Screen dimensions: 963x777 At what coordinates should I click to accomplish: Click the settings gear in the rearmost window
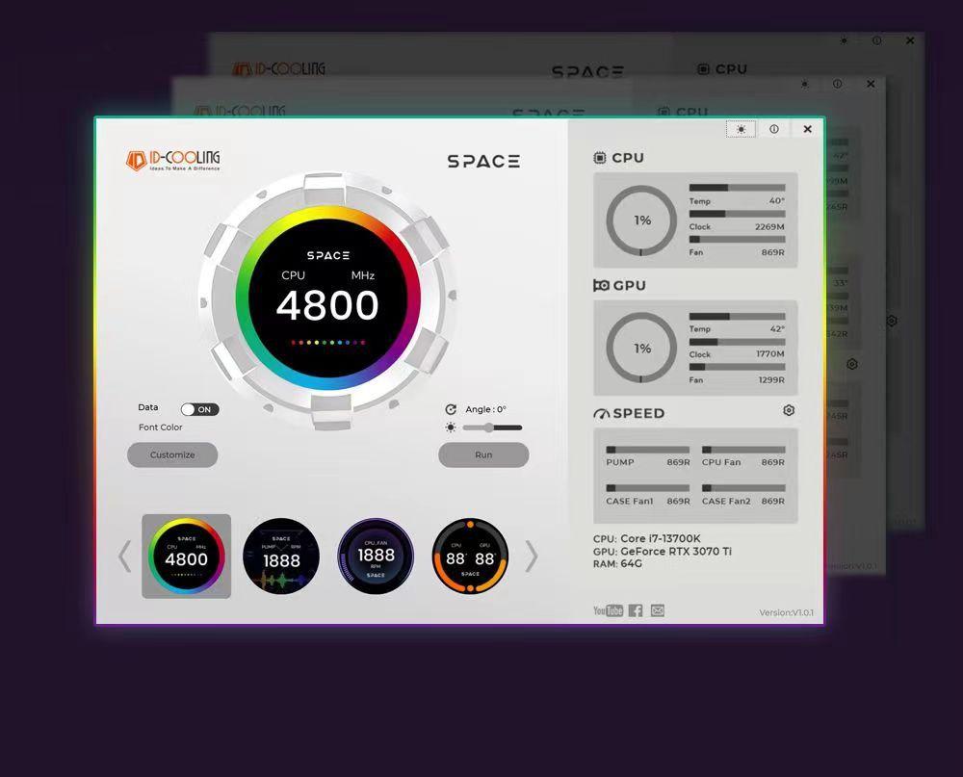[x=892, y=321]
